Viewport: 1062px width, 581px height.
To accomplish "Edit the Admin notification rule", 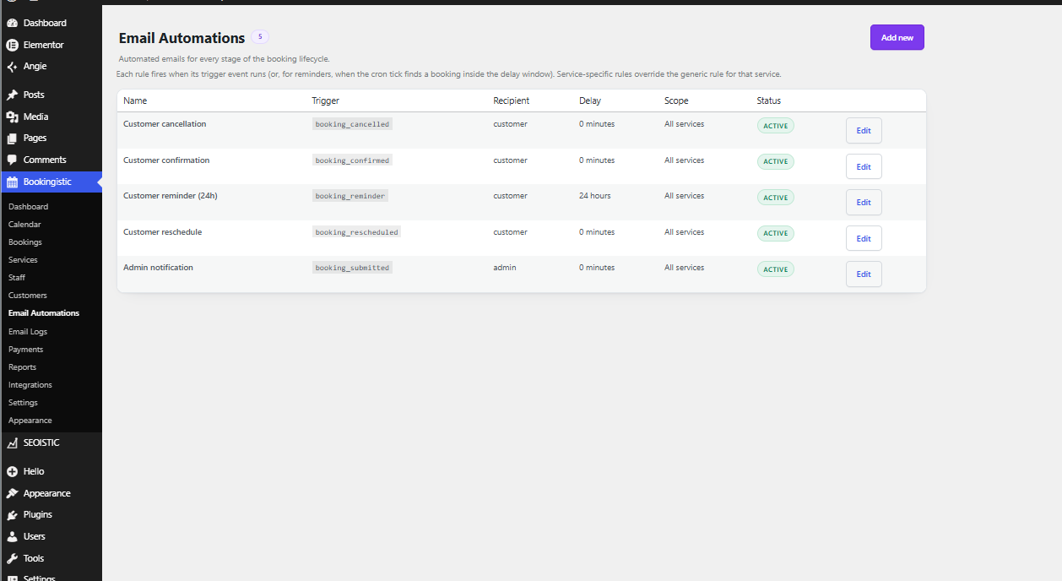I will [864, 274].
